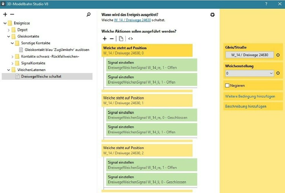
Task: Add new event with plus icon in tree panel
Action: pos(5,14)
